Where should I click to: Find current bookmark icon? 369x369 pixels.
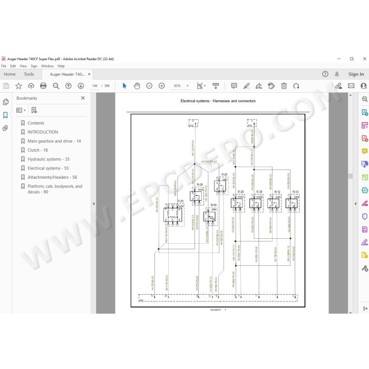point(34,110)
